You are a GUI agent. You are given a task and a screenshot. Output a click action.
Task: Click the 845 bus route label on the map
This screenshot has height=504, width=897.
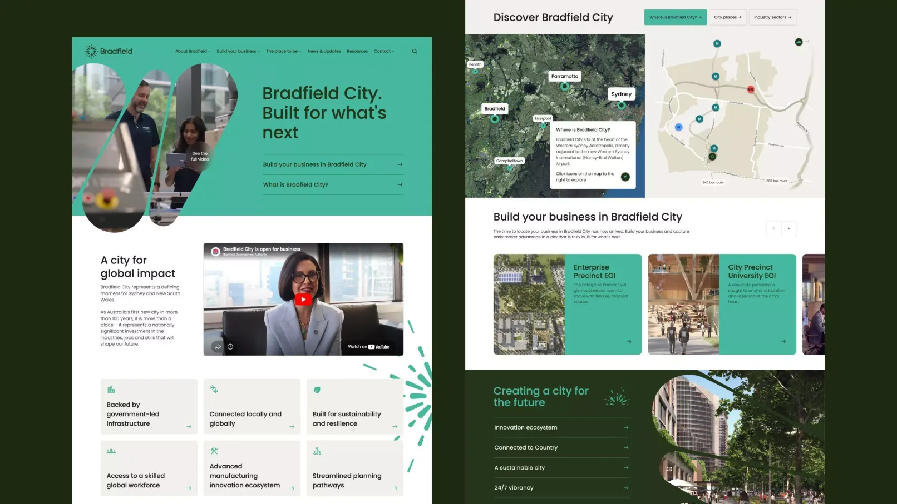[x=713, y=182]
